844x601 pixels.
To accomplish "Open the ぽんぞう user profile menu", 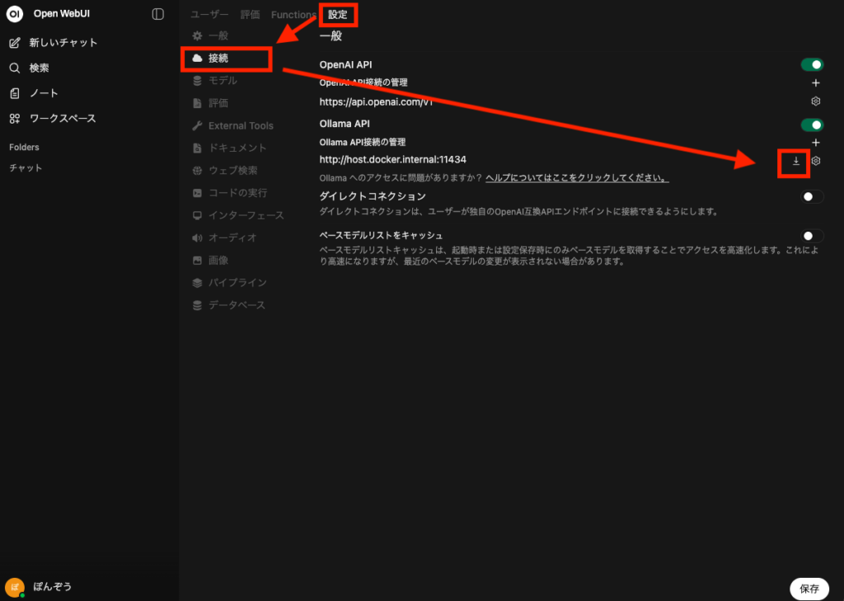I will click(51, 586).
